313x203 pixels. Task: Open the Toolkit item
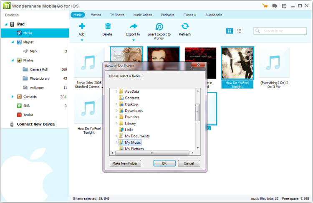click(x=28, y=115)
